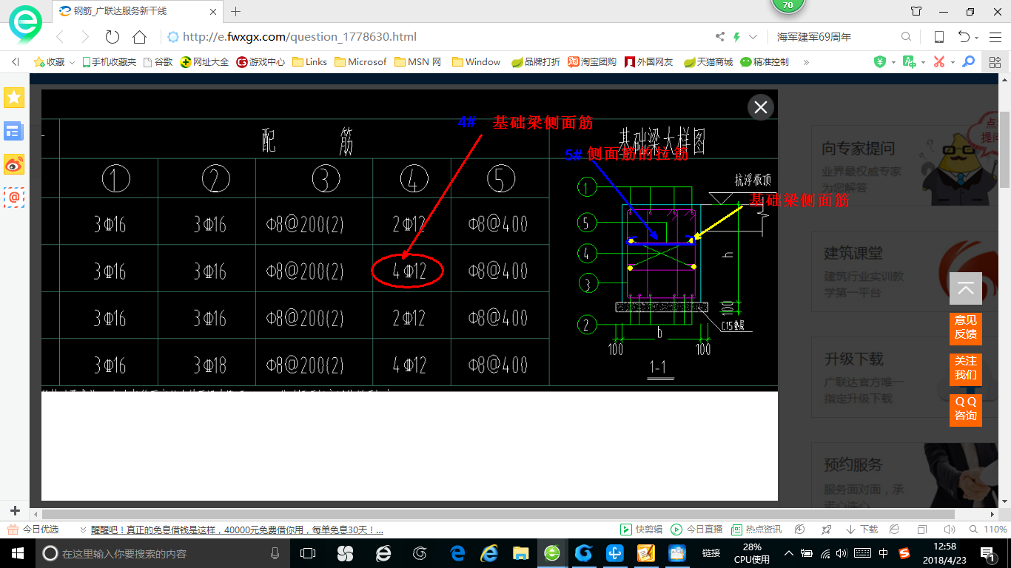Click the 今日直播 status bar item
Screen dimensions: 1011x568
[696, 530]
